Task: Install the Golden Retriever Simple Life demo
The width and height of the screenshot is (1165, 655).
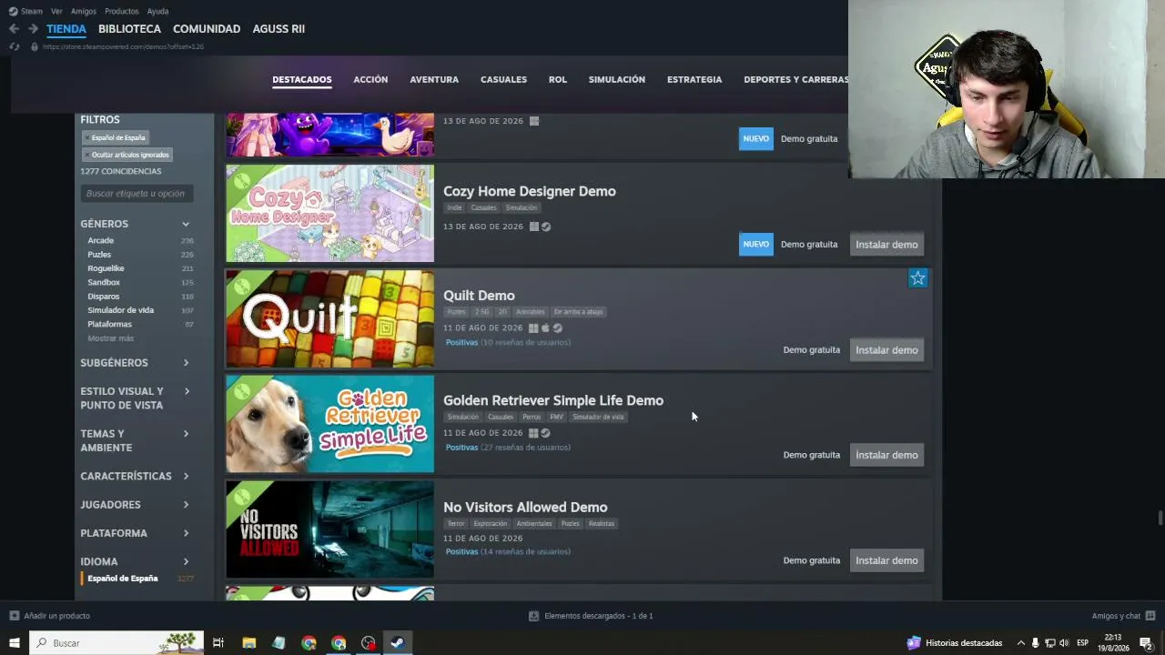Action: pyautogui.click(x=886, y=455)
